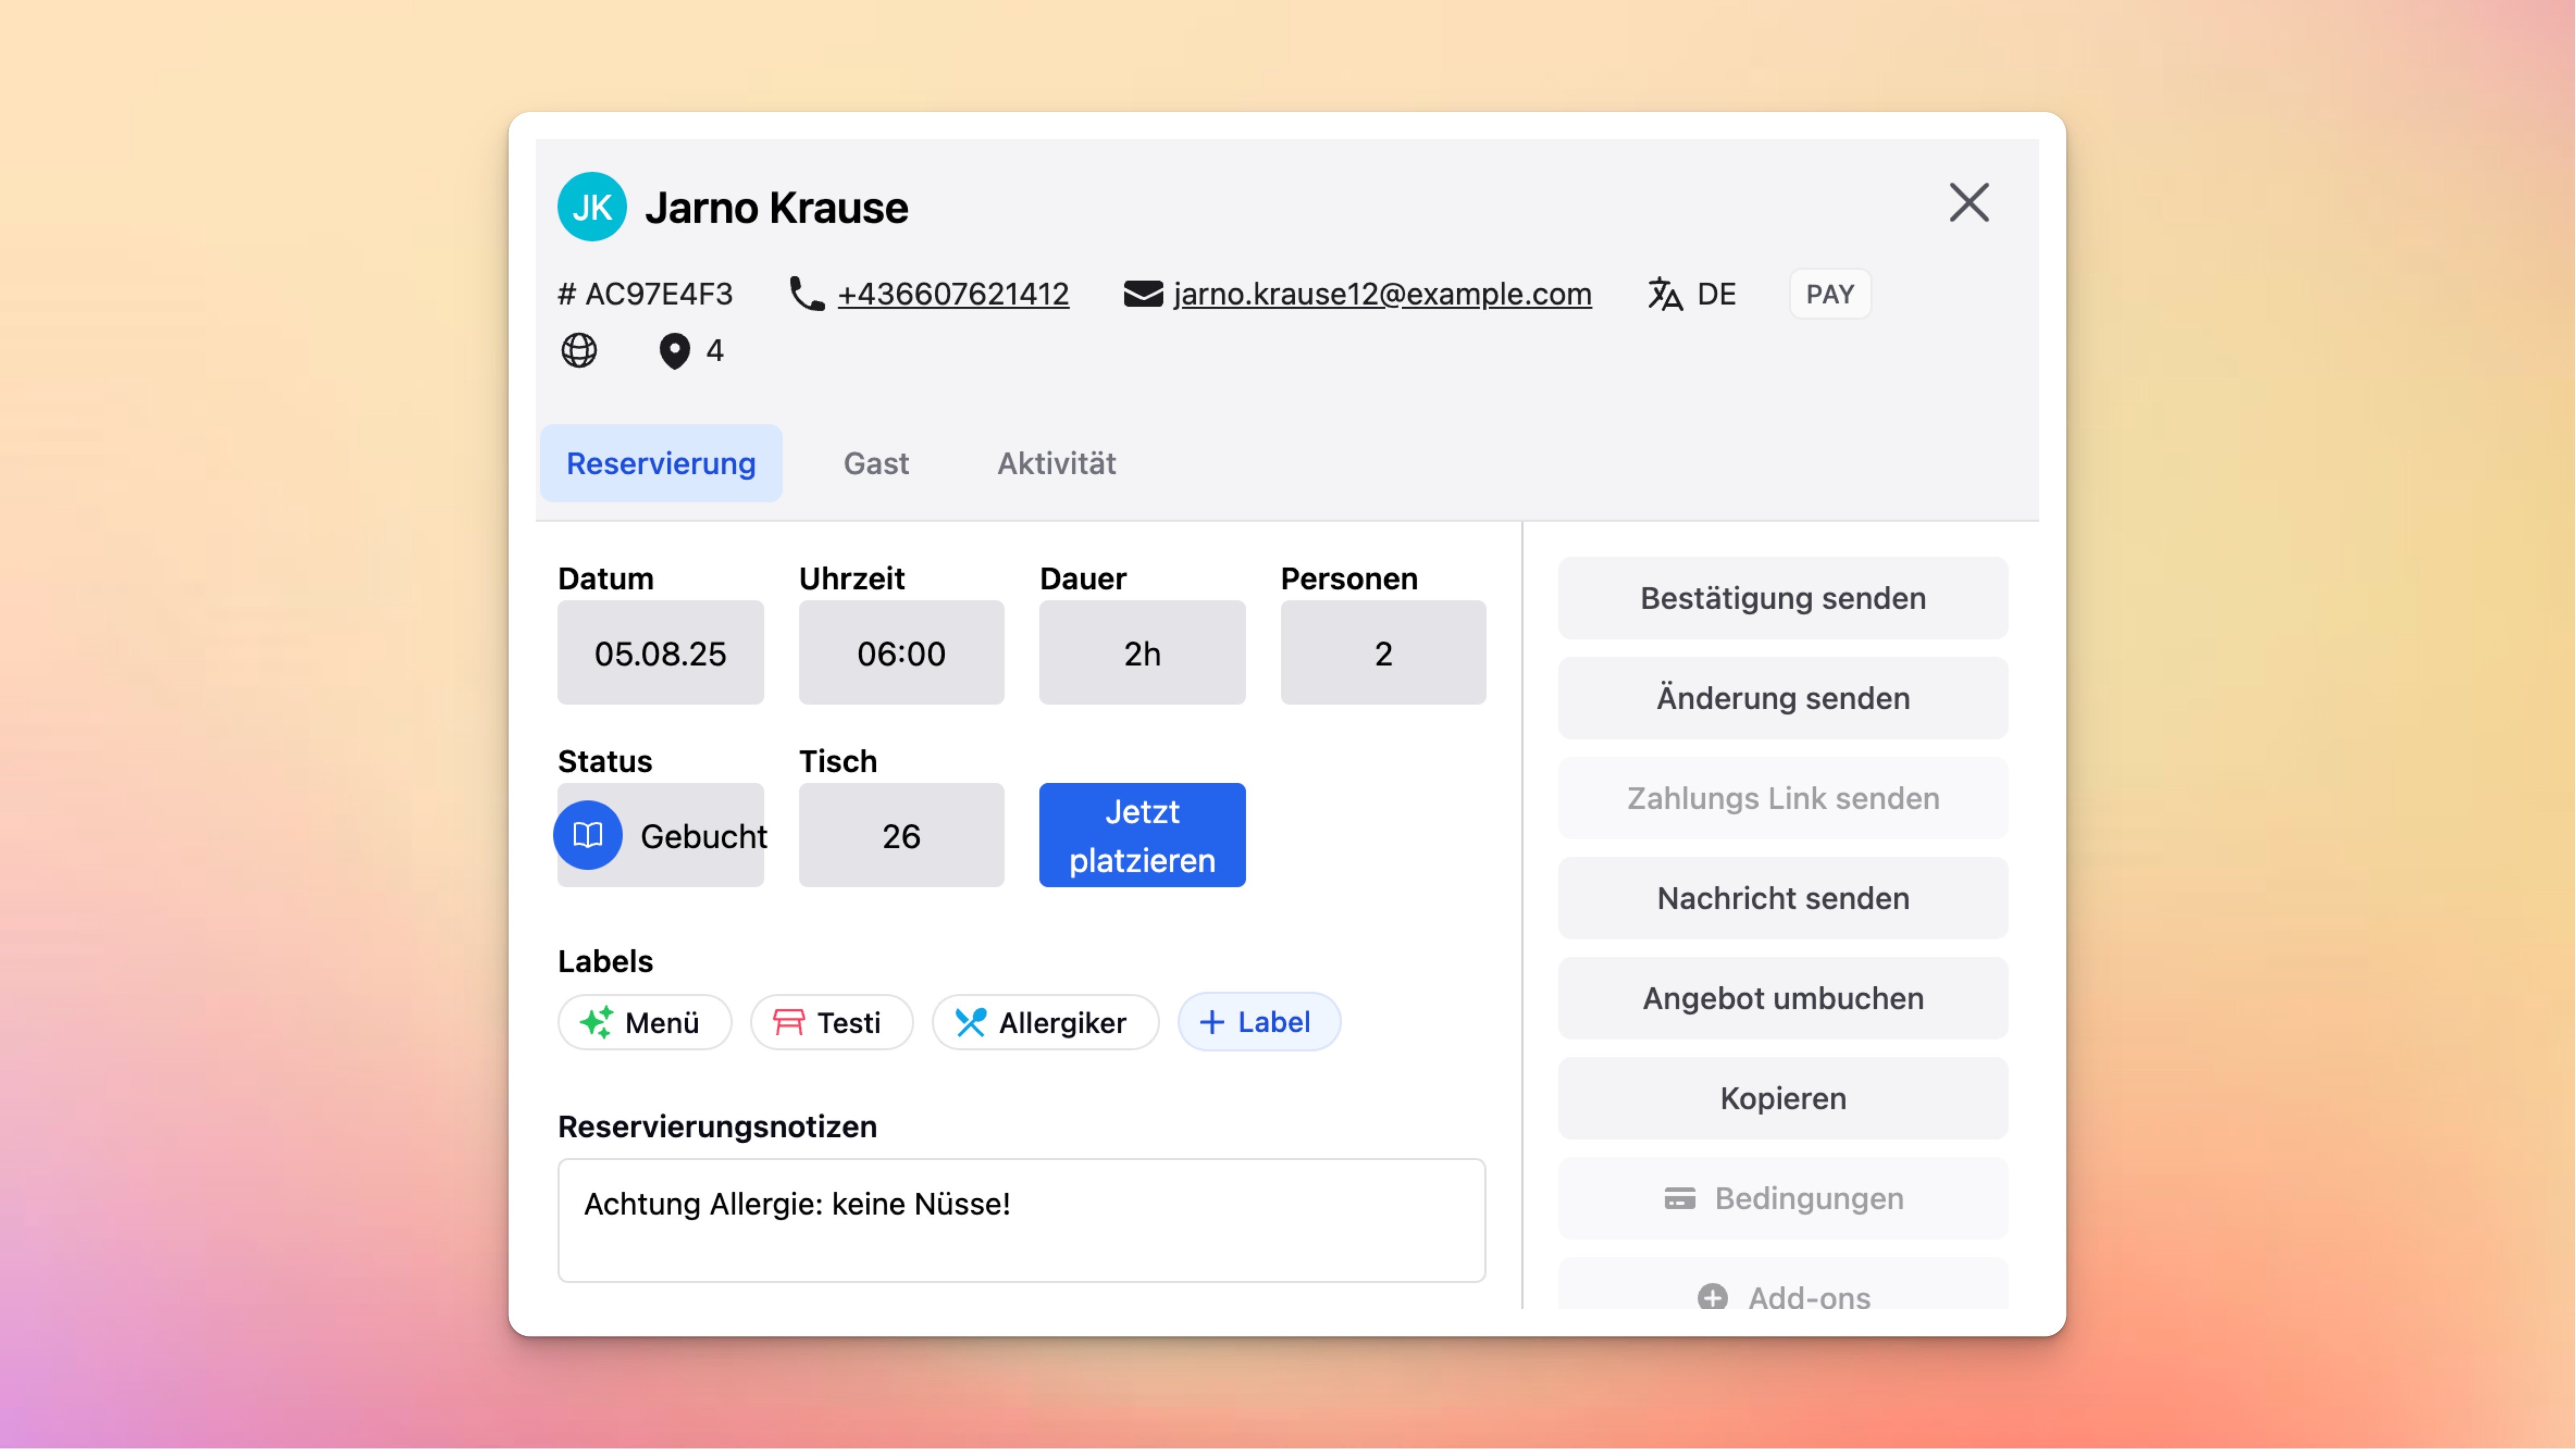The height and width of the screenshot is (1449, 2576).
Task: Open the Add-ons option
Action: 1783,1284
